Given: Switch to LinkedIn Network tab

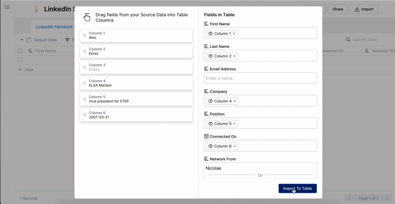Looking at the screenshot, I should [x=54, y=27].
